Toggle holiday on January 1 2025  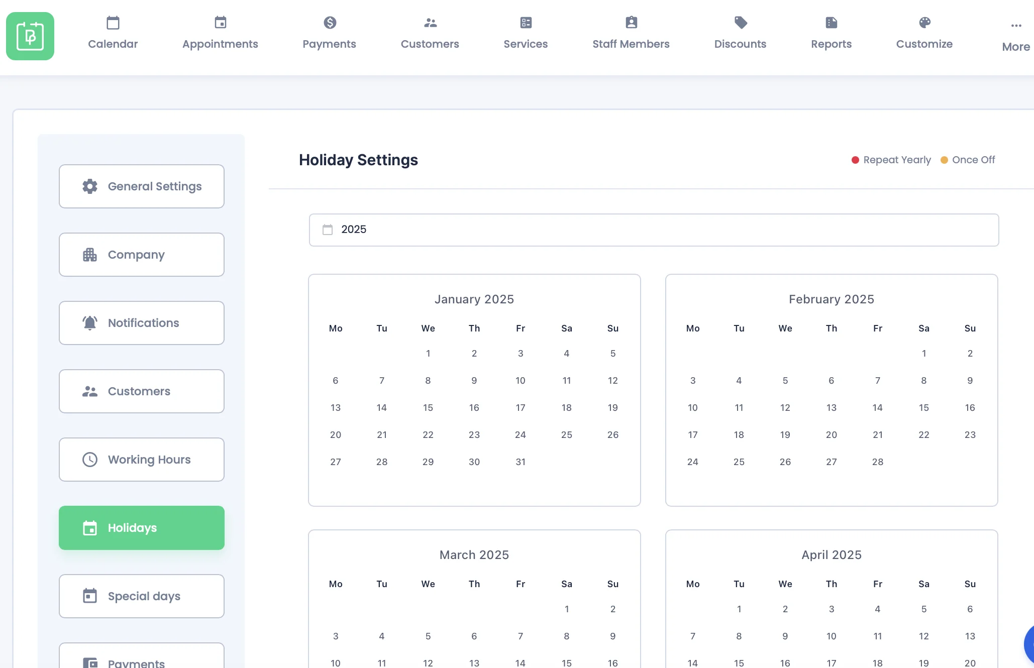(428, 354)
